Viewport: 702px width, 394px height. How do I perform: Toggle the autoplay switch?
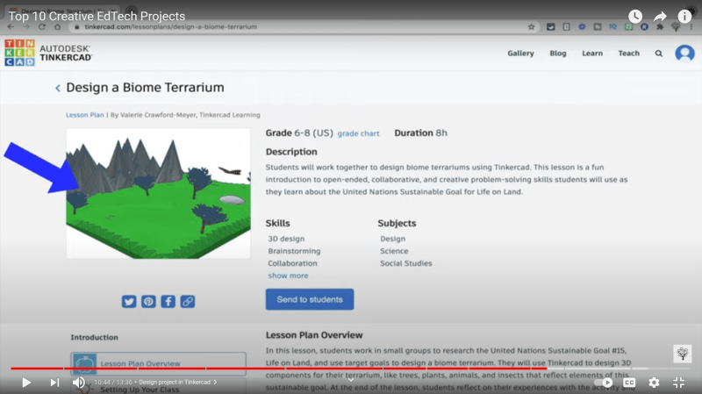tap(604, 383)
